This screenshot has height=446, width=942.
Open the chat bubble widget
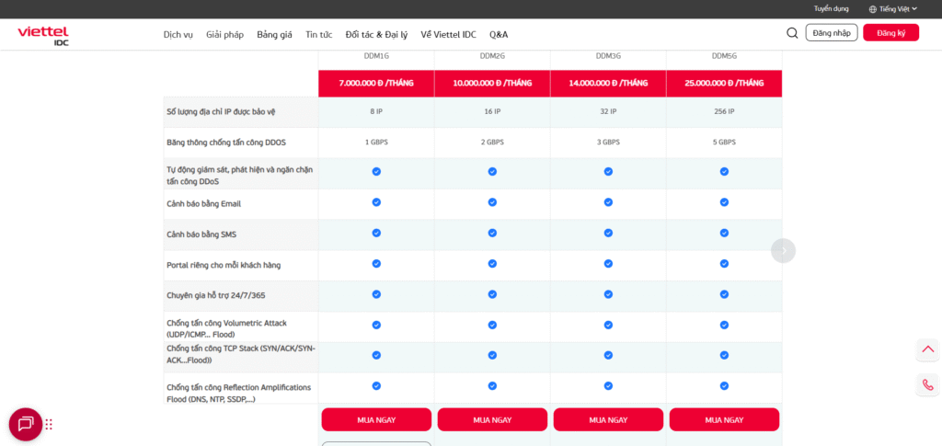(26, 424)
